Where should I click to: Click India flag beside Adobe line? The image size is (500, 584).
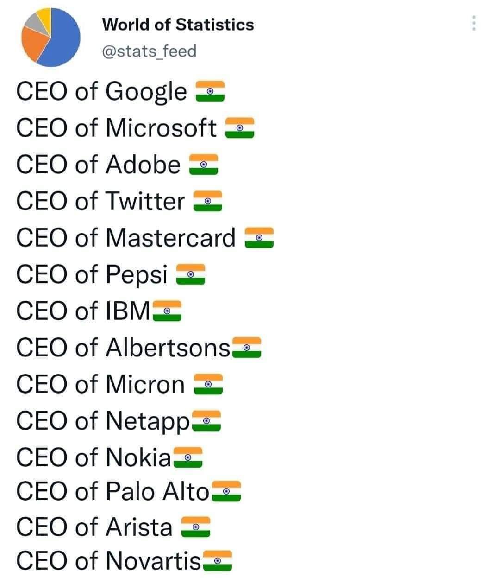coord(203,165)
